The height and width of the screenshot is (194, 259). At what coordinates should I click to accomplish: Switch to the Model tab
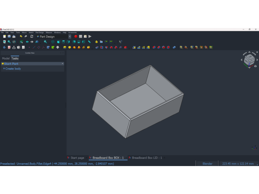6,58
